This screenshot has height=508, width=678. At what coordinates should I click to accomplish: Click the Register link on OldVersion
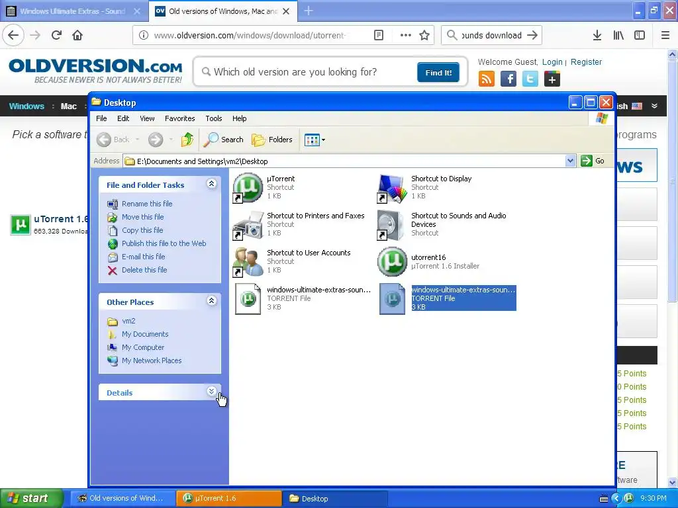coord(586,62)
